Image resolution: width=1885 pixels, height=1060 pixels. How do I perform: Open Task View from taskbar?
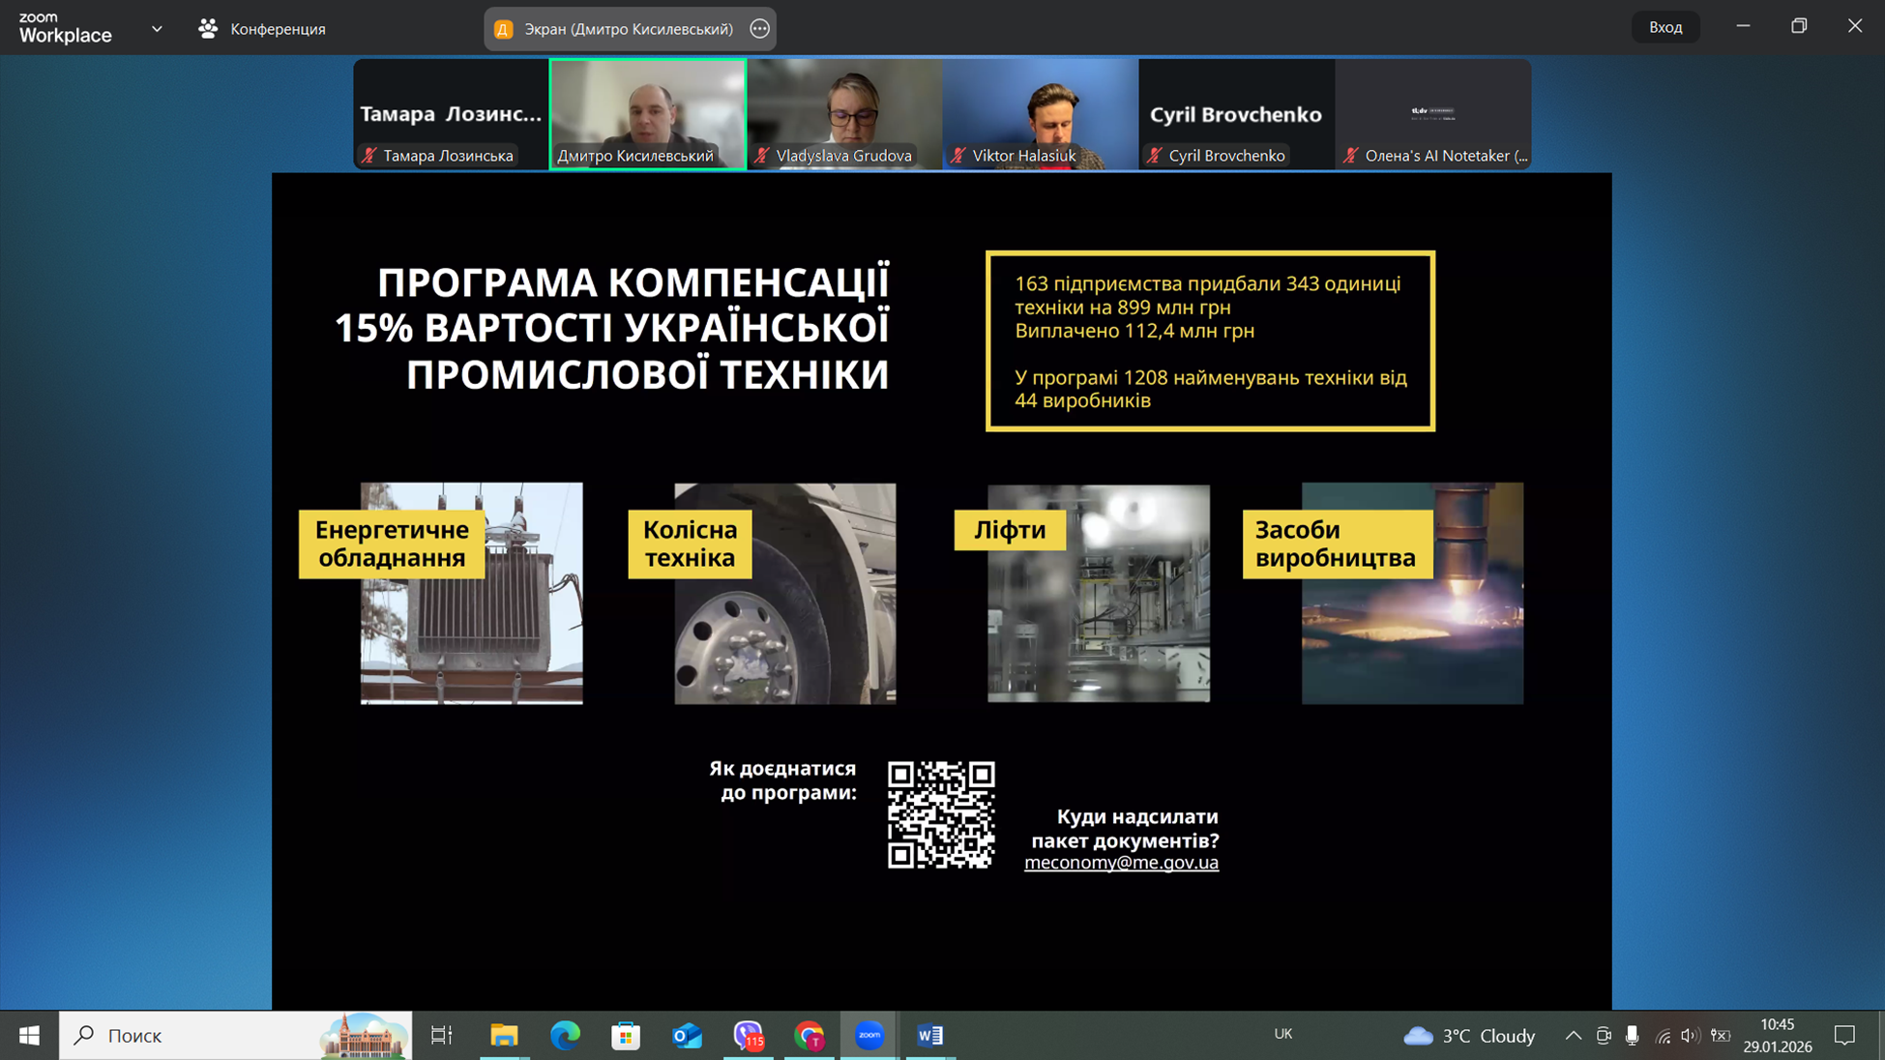(441, 1035)
